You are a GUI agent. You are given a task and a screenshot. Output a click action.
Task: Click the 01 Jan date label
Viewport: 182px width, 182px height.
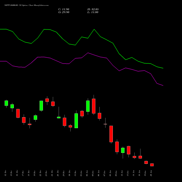click(81, 173)
